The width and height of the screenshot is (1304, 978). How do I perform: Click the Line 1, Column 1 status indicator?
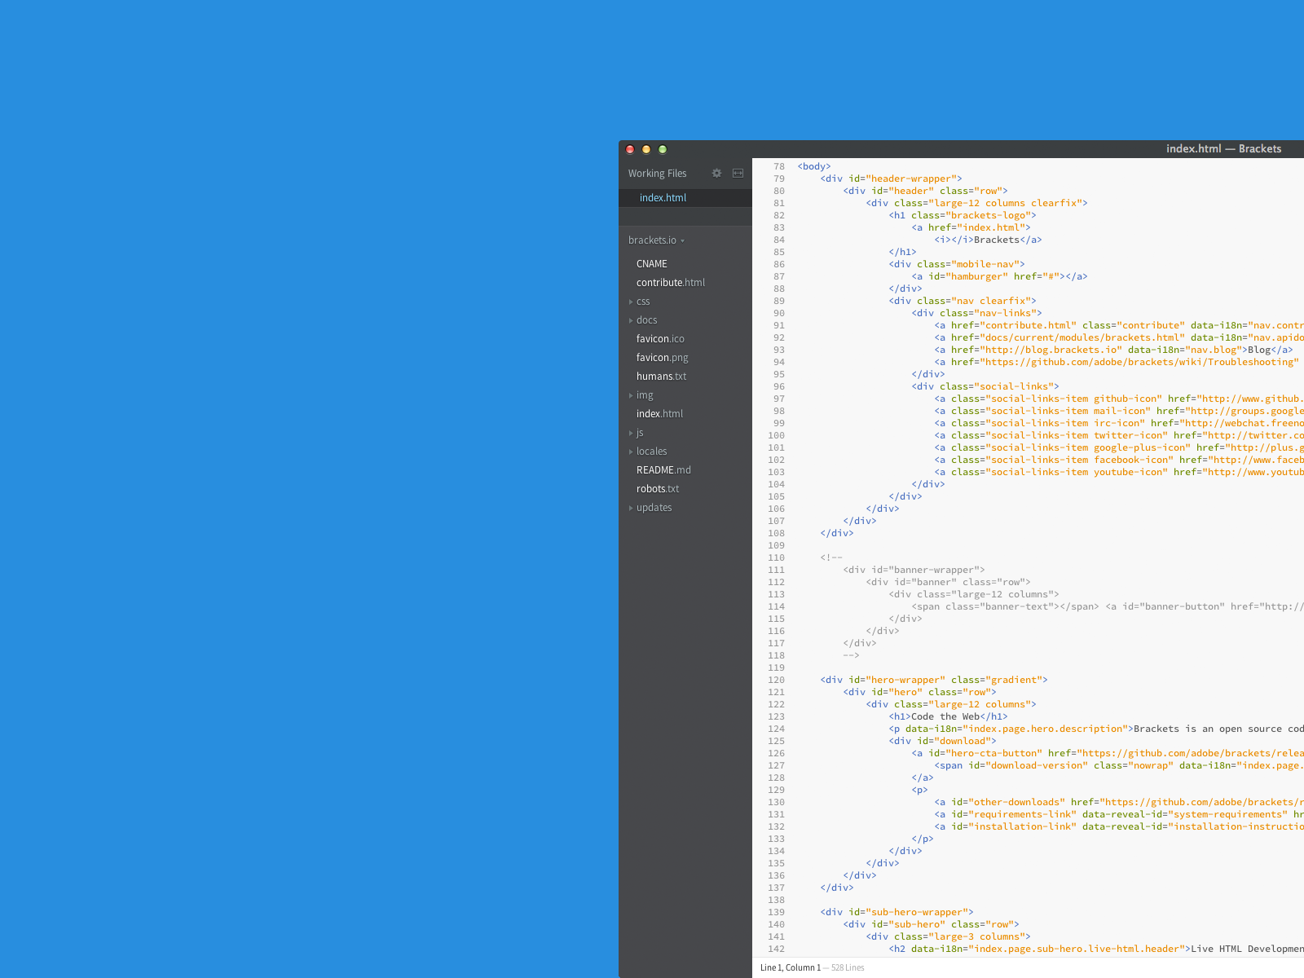[x=790, y=968]
